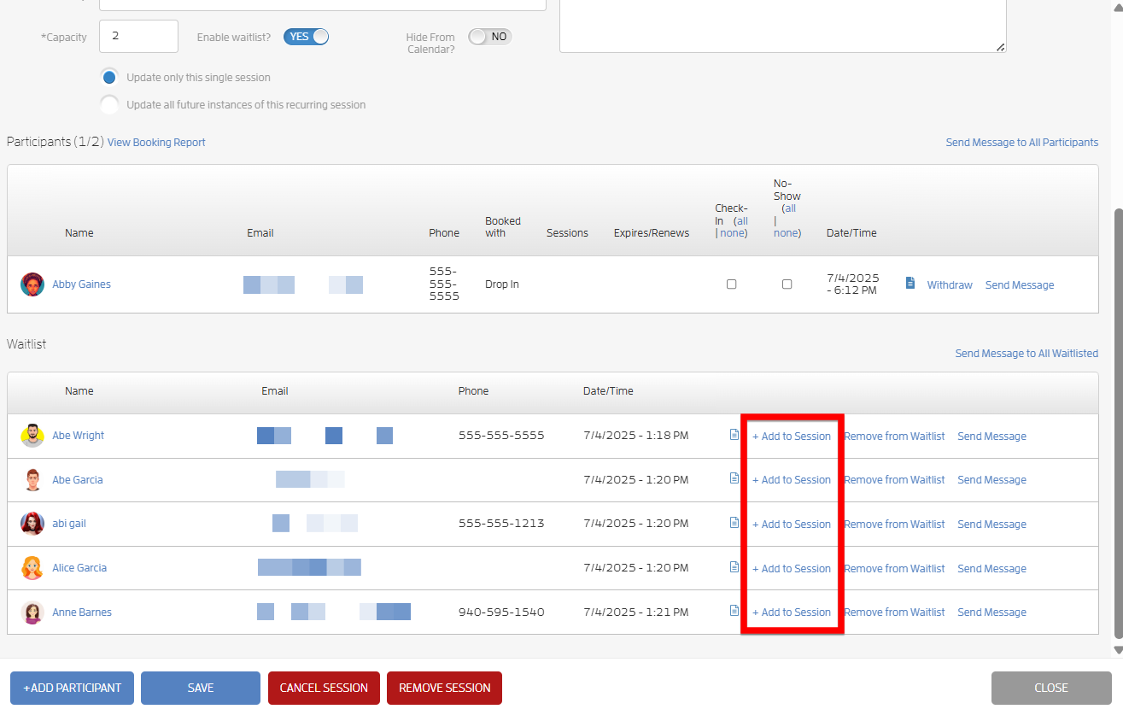Select Update only this single session
The width and height of the screenshot is (1123, 715).
tap(109, 77)
